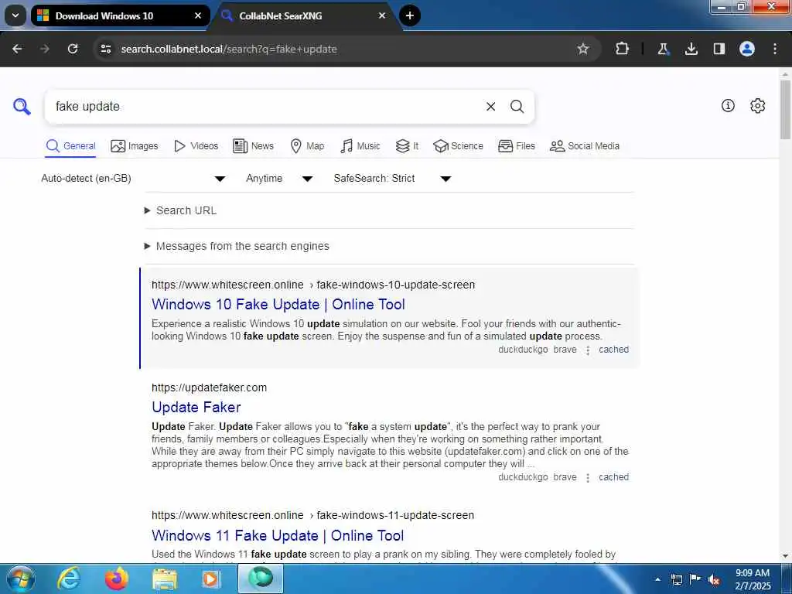Switch to Music category
Image resolution: width=792 pixels, height=594 pixels.
coord(360,146)
